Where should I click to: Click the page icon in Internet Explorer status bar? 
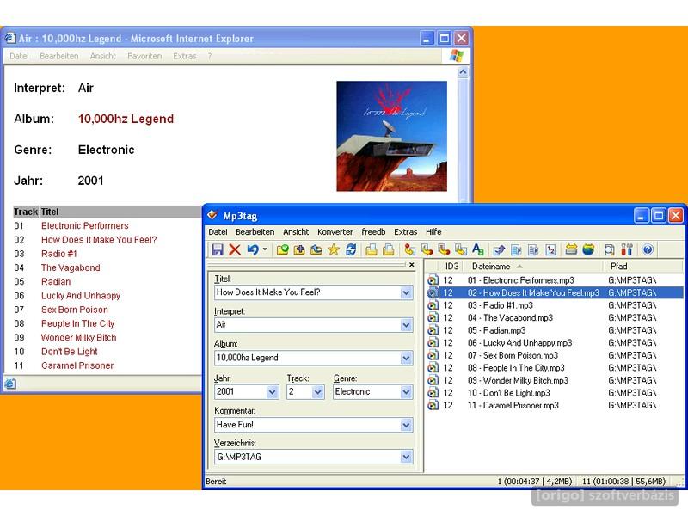click(10, 384)
